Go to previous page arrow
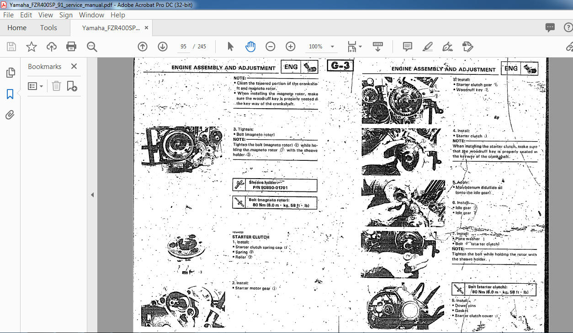The width and height of the screenshot is (573, 333). click(143, 47)
